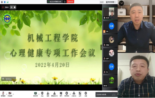Viewport: 155px width, 98px height.
Task: Click the red End Sharing button
Action: [x=70, y=2]
